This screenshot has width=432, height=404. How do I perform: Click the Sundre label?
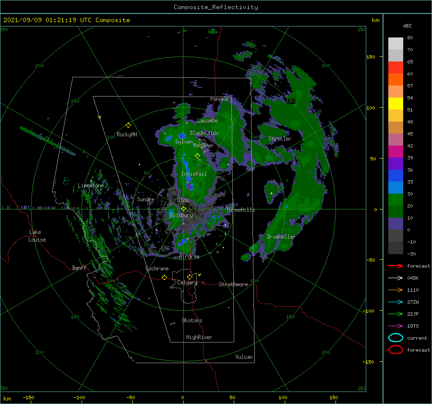point(145,199)
